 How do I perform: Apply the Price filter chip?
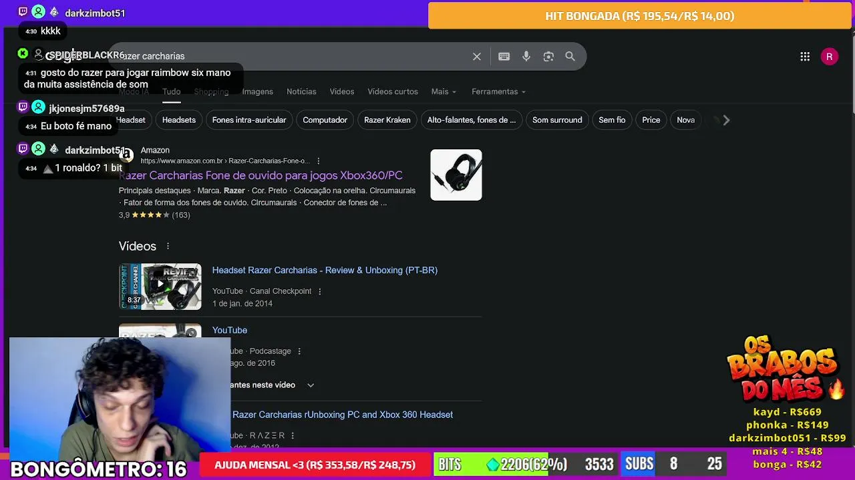(651, 120)
